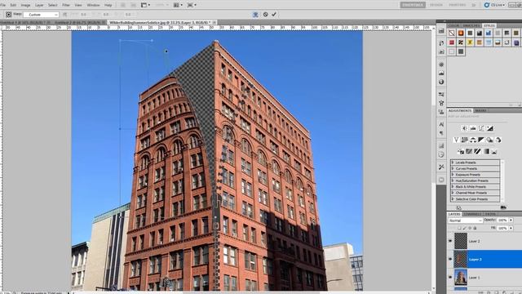Open the Image menu

25,5
